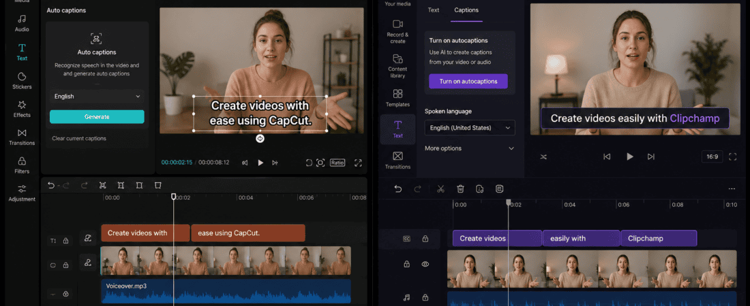
Task: Hide Clipchamp video track with eye icon
Action: (425, 264)
